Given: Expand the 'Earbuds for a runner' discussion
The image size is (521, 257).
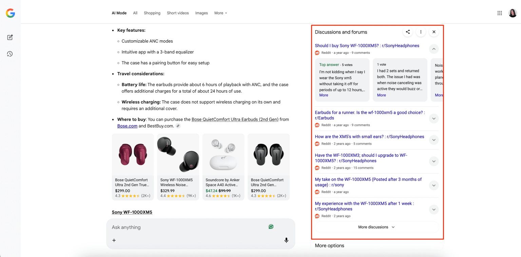Looking at the screenshot, I should 433,118.
